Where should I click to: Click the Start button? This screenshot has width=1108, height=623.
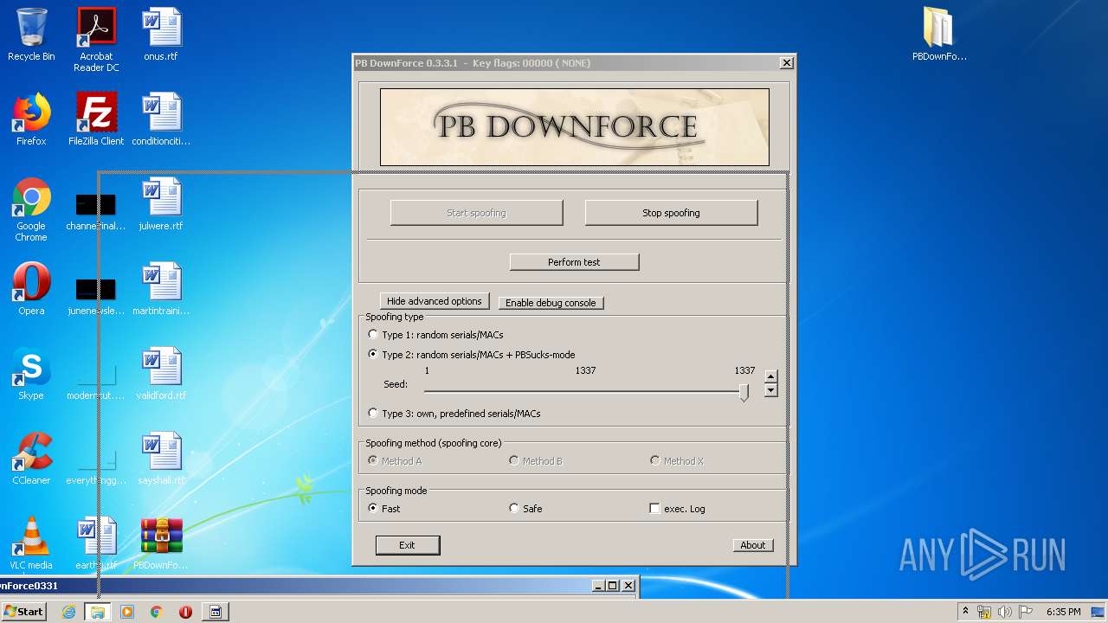coord(23,612)
